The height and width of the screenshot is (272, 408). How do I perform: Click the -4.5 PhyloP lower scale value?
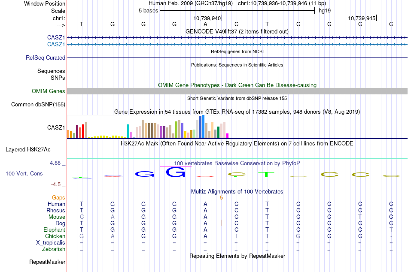point(56,184)
